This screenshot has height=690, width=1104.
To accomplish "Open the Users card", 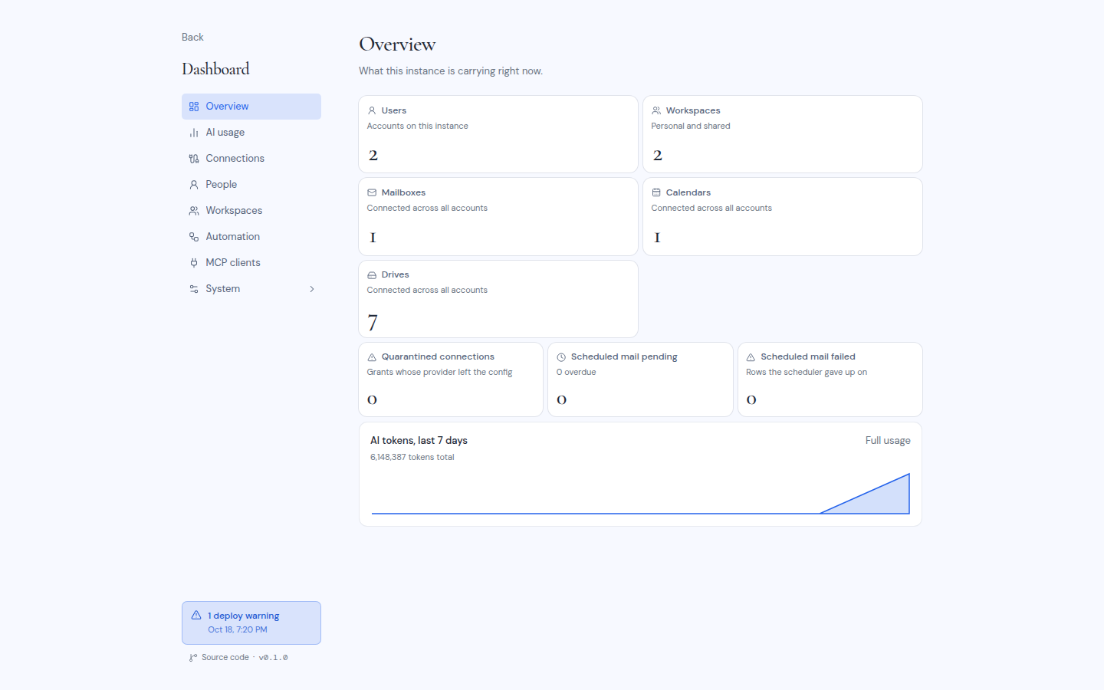I will click(498, 134).
